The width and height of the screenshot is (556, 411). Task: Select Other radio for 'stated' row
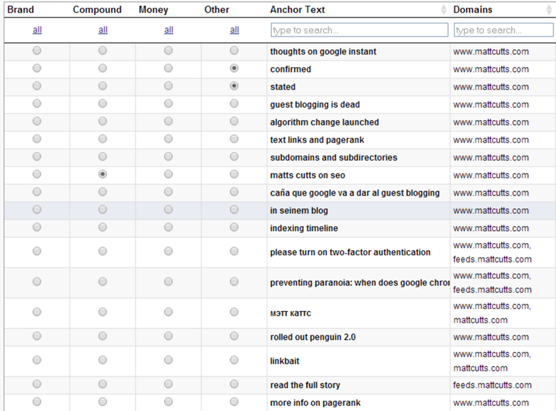point(234,86)
